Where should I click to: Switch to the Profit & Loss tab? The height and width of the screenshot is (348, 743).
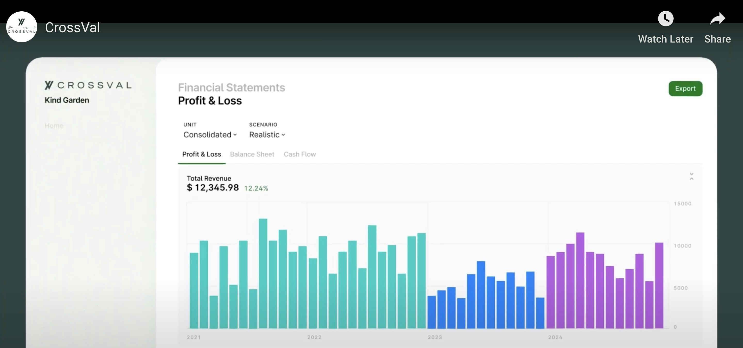point(201,154)
